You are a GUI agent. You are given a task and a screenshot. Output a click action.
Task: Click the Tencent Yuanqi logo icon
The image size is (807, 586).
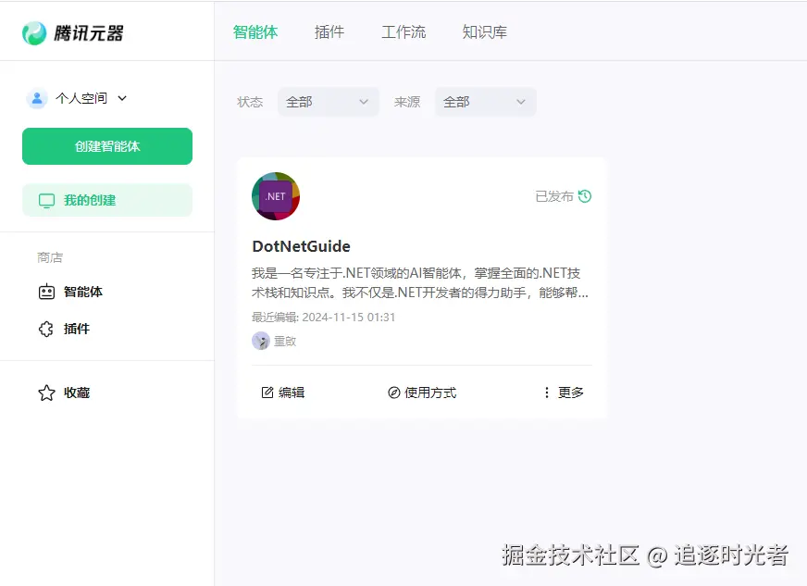coord(34,33)
